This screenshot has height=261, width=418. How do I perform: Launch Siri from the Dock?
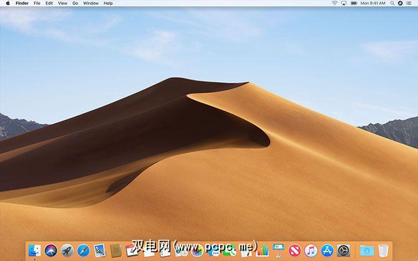coord(51,250)
